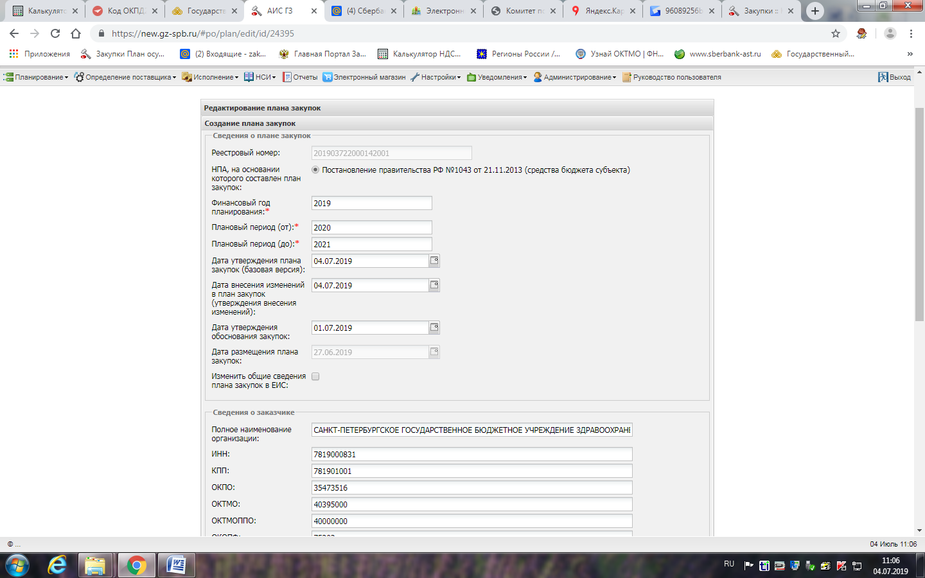This screenshot has height=578, width=925.
Task: Open the Определение поставщика menu
Action: (125, 77)
